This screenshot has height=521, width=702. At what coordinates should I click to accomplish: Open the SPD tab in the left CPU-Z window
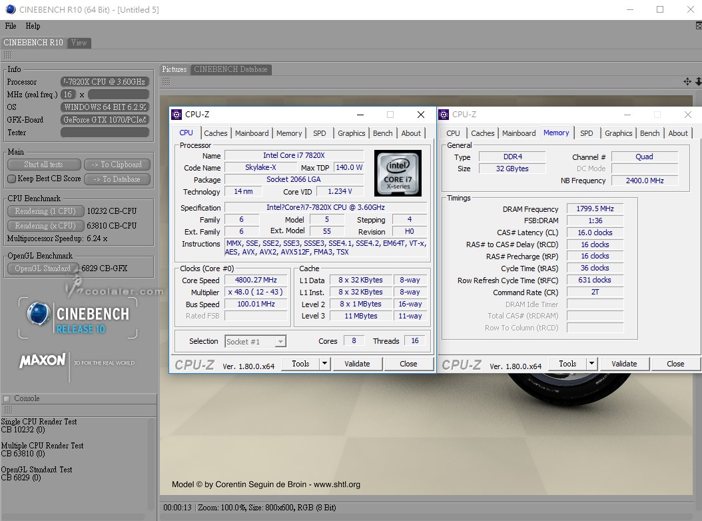320,133
